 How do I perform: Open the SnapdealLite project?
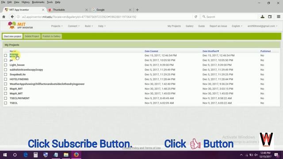(18, 75)
